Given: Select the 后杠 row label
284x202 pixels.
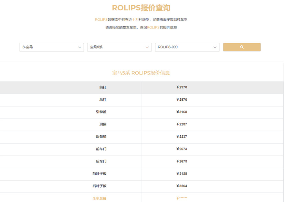Looking at the screenshot, I should click(x=103, y=100).
